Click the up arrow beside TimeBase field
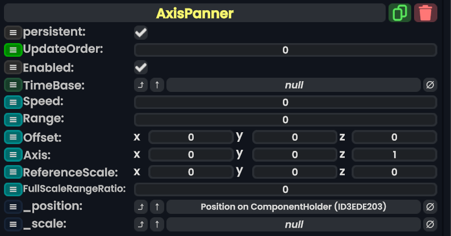Image resolution: width=451 pixels, height=236 pixels. [157, 85]
